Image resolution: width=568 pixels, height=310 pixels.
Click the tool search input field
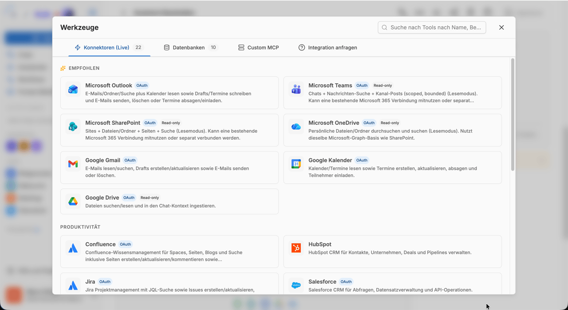tap(432, 27)
